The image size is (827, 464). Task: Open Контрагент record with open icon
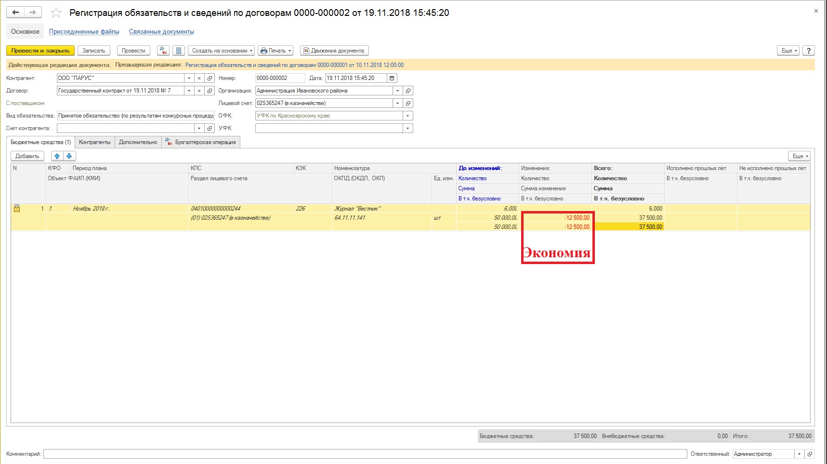pos(210,78)
